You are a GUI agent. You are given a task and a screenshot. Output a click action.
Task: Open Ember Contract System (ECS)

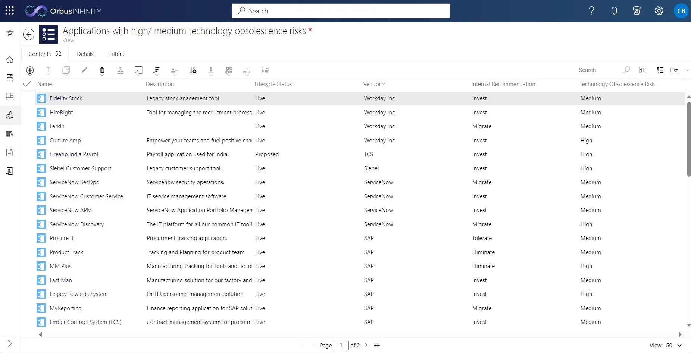tap(85, 322)
